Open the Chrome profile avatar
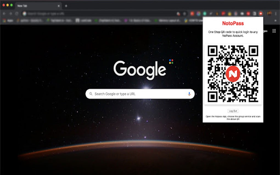 point(269,13)
